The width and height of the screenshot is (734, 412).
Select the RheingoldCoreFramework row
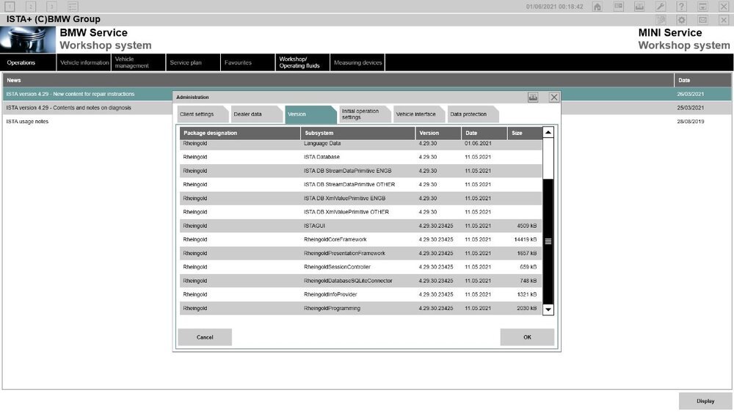360,240
